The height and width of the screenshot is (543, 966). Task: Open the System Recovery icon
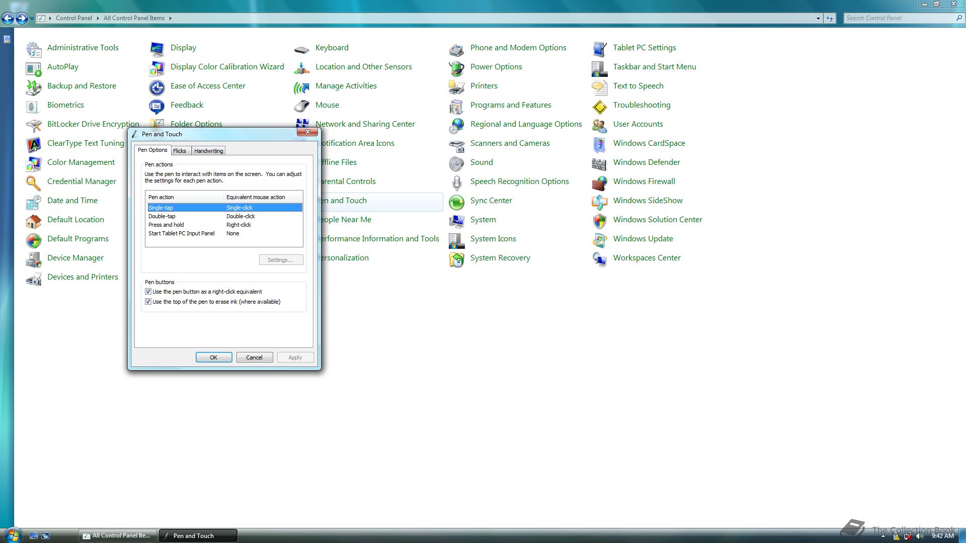[457, 259]
